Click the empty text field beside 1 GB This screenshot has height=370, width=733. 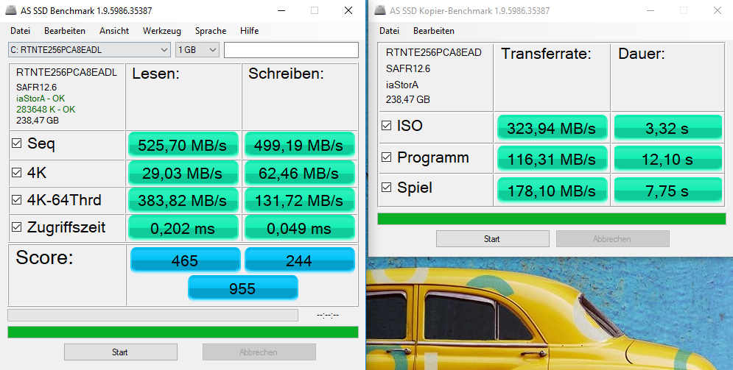tap(291, 49)
